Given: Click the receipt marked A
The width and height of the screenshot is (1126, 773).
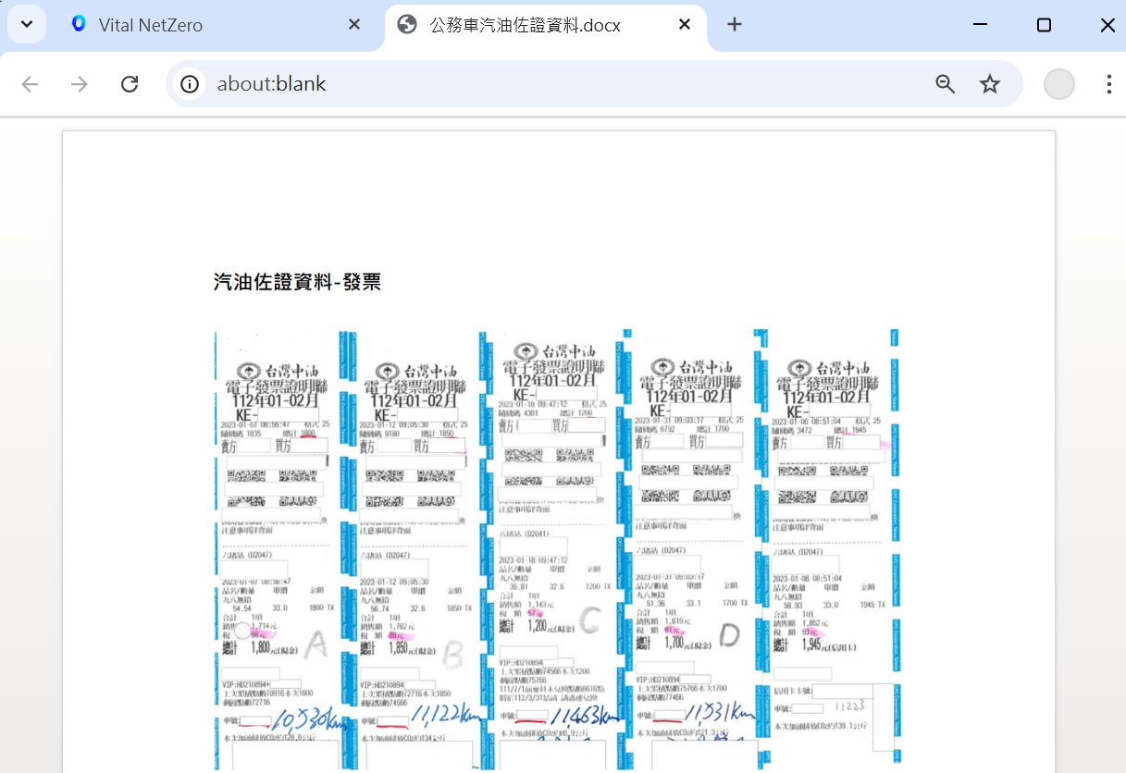Looking at the screenshot, I should [x=276, y=555].
